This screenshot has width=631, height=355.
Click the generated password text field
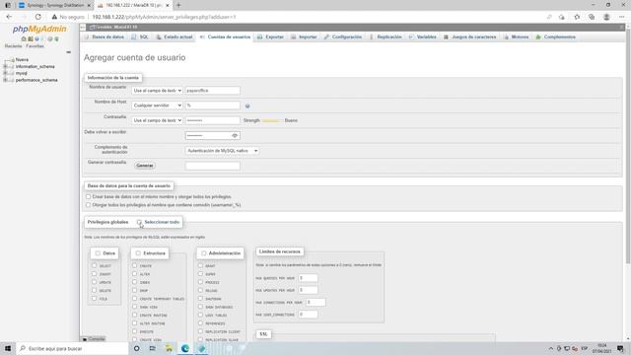coord(213,166)
